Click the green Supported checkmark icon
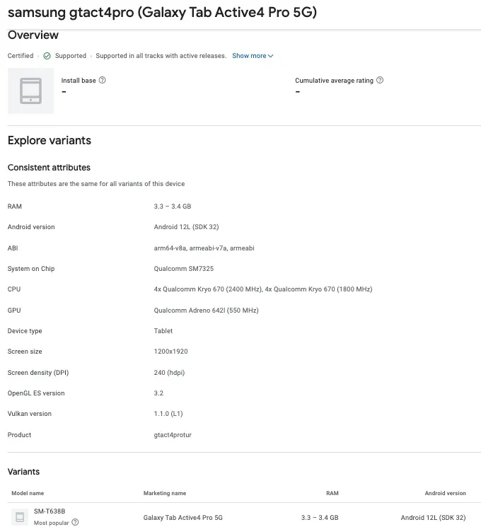 47,56
